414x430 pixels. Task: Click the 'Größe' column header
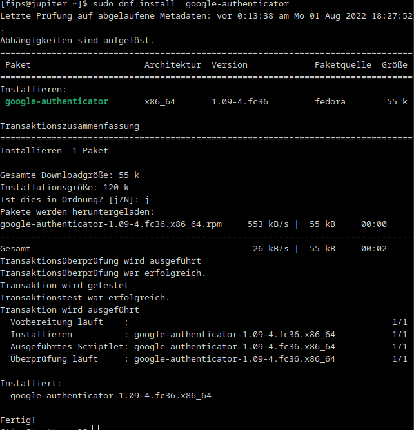pos(394,65)
